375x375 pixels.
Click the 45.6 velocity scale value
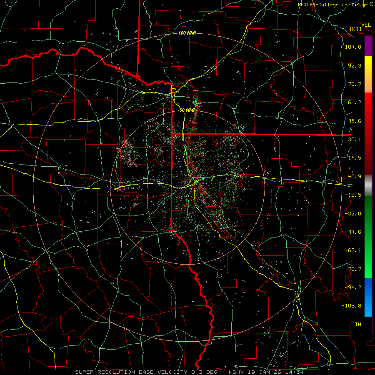[355, 121]
